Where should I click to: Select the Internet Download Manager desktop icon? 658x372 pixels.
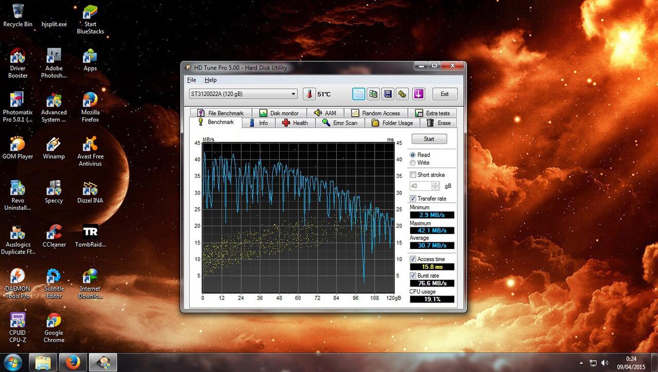[x=90, y=284]
